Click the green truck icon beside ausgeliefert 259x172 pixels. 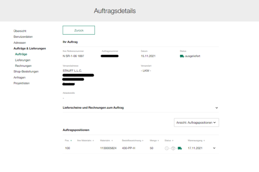(x=182, y=56)
